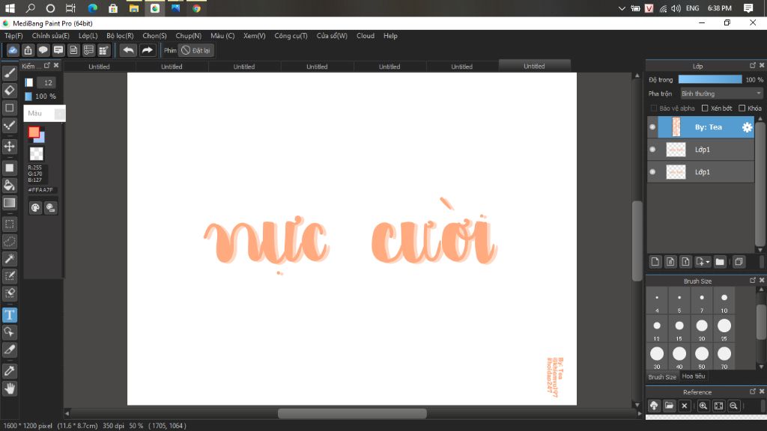Enable the Xén bớt checkbox
The width and height of the screenshot is (767, 431).
705,108
